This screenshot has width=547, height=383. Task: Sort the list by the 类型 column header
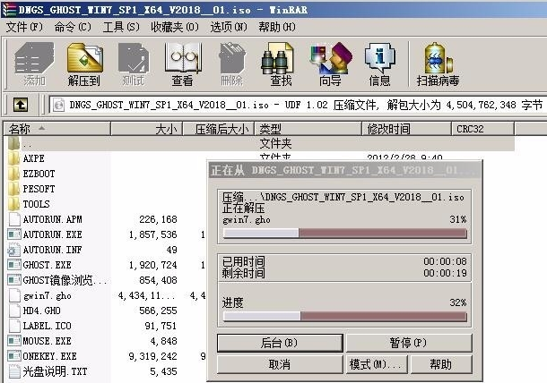(x=308, y=129)
